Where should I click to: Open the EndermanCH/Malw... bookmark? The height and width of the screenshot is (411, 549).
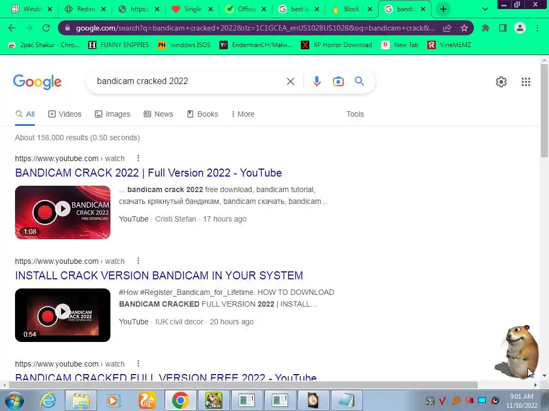256,45
